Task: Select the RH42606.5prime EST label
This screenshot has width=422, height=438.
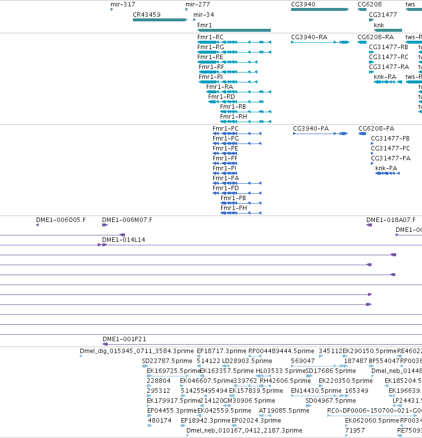Action: (x=285, y=381)
